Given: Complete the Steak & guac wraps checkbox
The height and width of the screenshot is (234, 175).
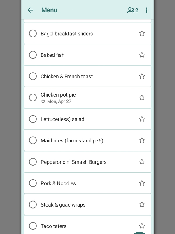Looking at the screenshot, I should point(33,204).
